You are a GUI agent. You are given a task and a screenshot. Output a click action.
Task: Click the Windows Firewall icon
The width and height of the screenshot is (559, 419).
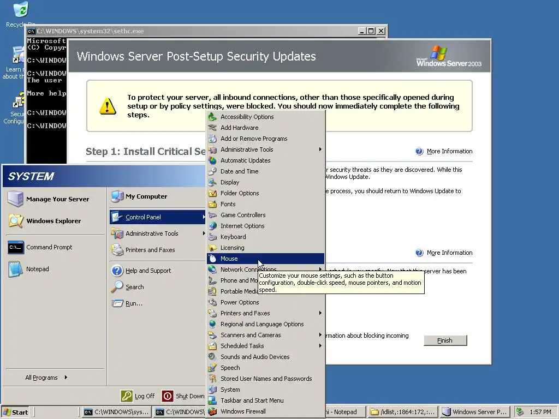click(x=212, y=411)
